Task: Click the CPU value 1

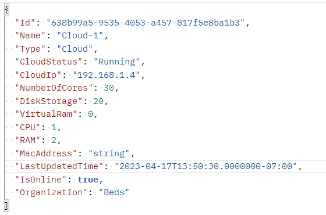Action: tap(54, 127)
